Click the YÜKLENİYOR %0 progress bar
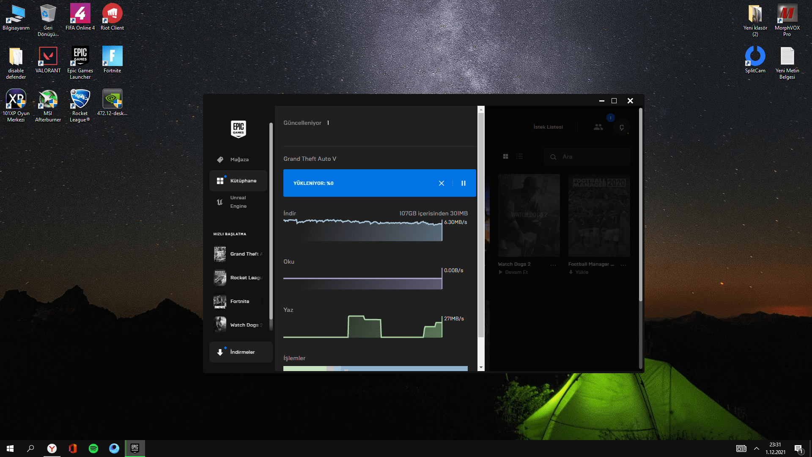 point(380,183)
